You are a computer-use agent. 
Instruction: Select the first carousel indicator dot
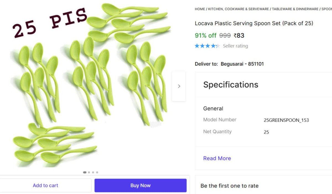(85, 172)
